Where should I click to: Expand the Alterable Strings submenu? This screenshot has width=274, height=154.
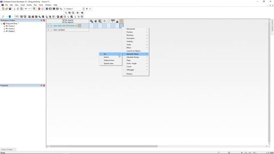(136, 57)
